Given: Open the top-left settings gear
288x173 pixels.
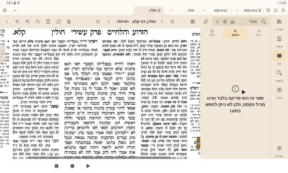Looking at the screenshot, I should (x=5, y=10).
